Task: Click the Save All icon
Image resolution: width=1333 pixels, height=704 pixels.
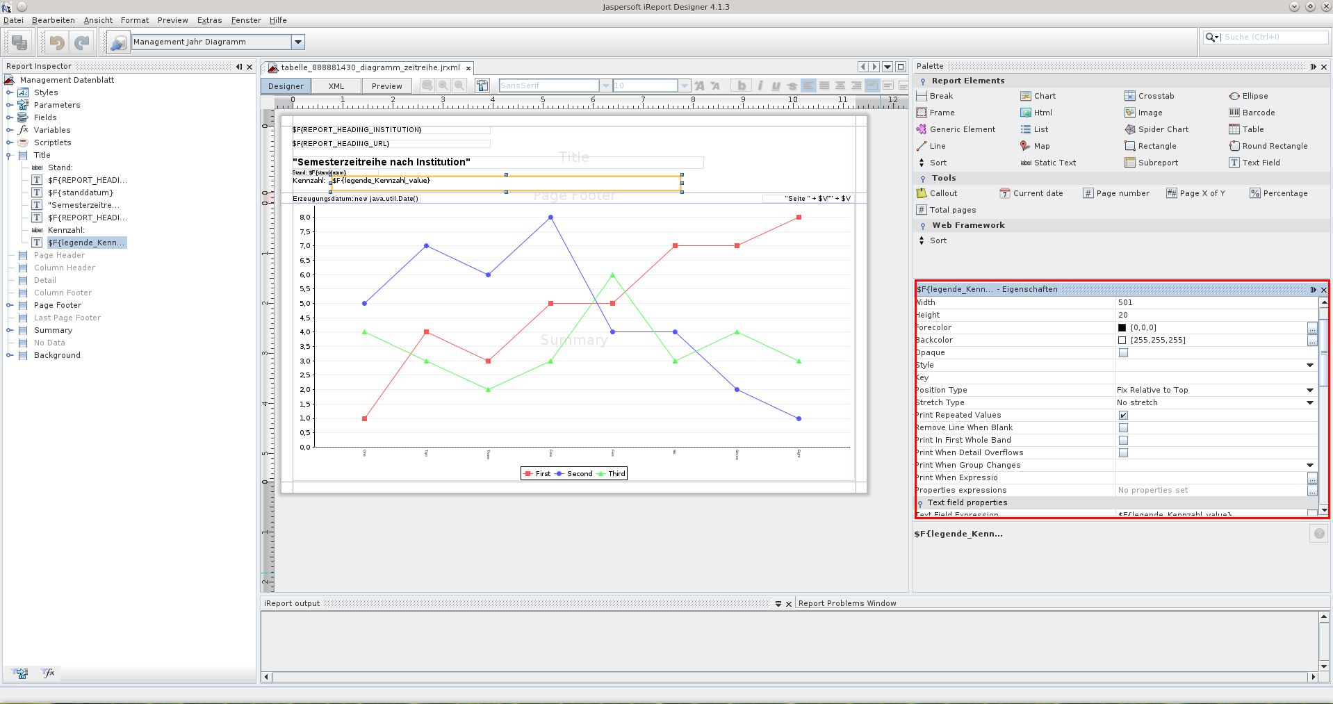Action: (x=19, y=43)
